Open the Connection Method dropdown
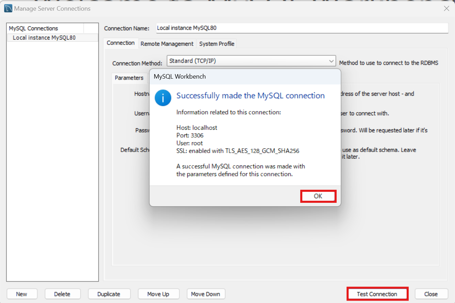This screenshot has width=455, height=303. click(x=331, y=61)
